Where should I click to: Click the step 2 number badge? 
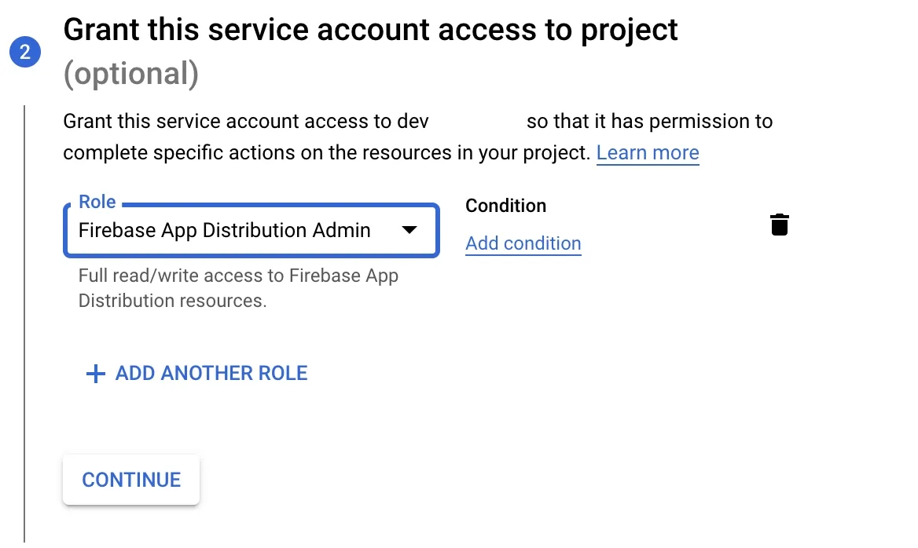pos(25,53)
